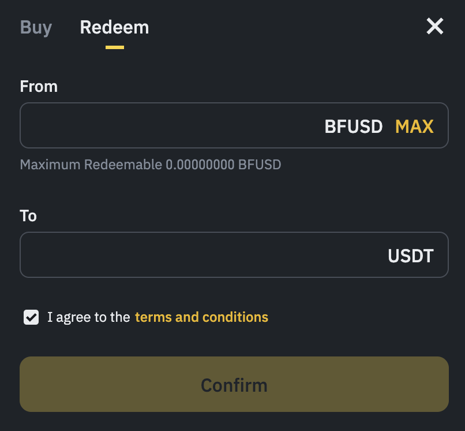Close the redeem dialog via the X
Viewport: 465px width, 431px height.
click(434, 26)
